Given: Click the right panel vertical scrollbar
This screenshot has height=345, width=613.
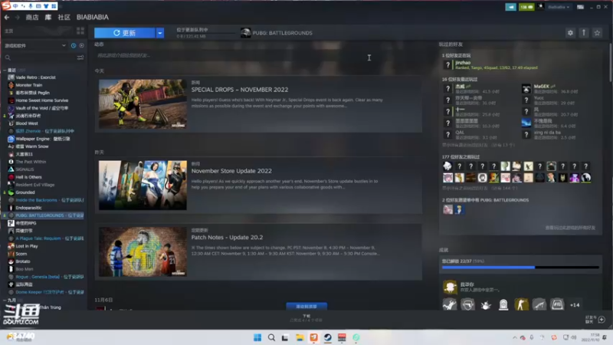Looking at the screenshot, I should point(610,63).
